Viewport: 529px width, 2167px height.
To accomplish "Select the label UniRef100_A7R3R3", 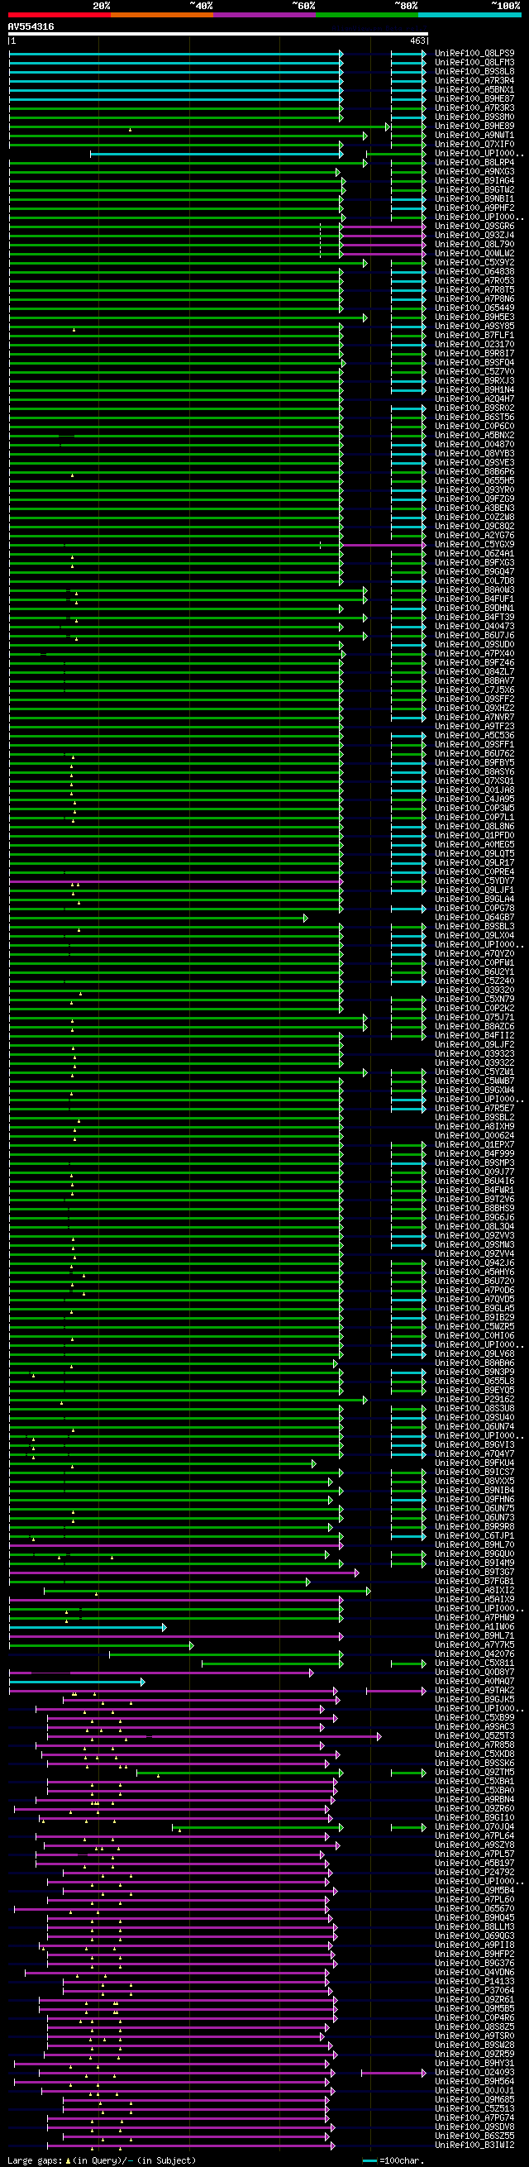I will pyautogui.click(x=474, y=108).
